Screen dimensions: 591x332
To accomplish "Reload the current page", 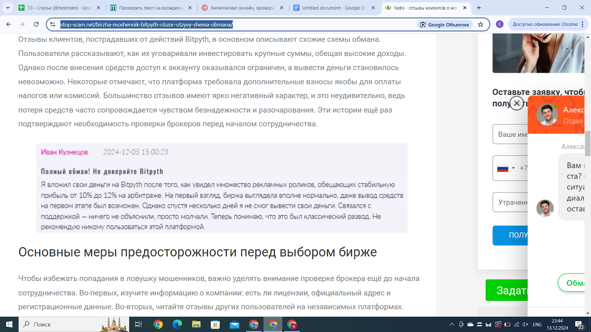I will coord(36,24).
